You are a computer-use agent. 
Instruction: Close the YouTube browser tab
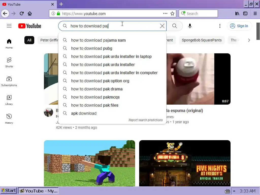(53, 4)
